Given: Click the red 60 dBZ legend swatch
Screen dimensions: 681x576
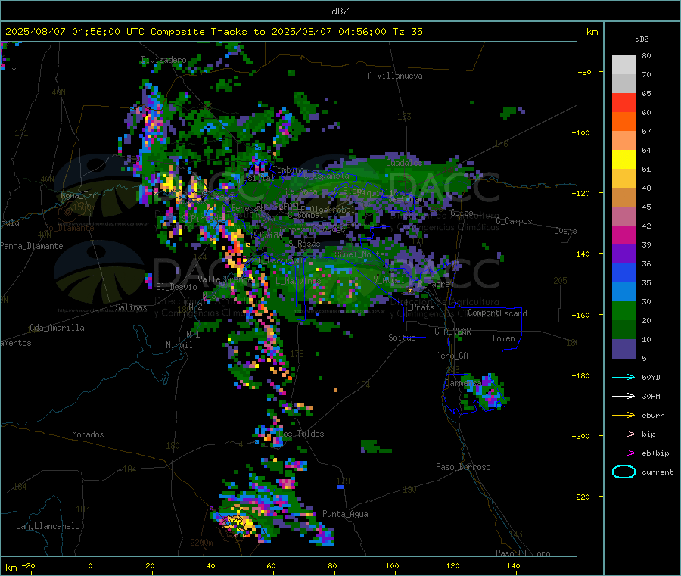Looking at the screenshot, I should (623, 102).
